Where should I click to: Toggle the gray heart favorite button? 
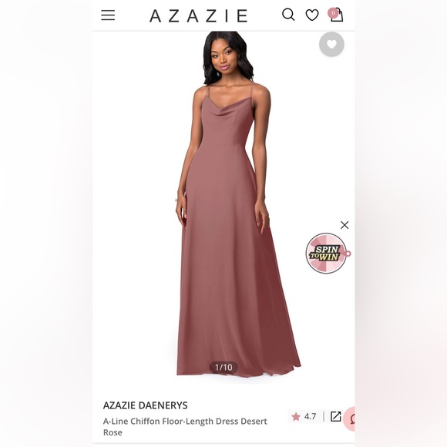point(331,44)
